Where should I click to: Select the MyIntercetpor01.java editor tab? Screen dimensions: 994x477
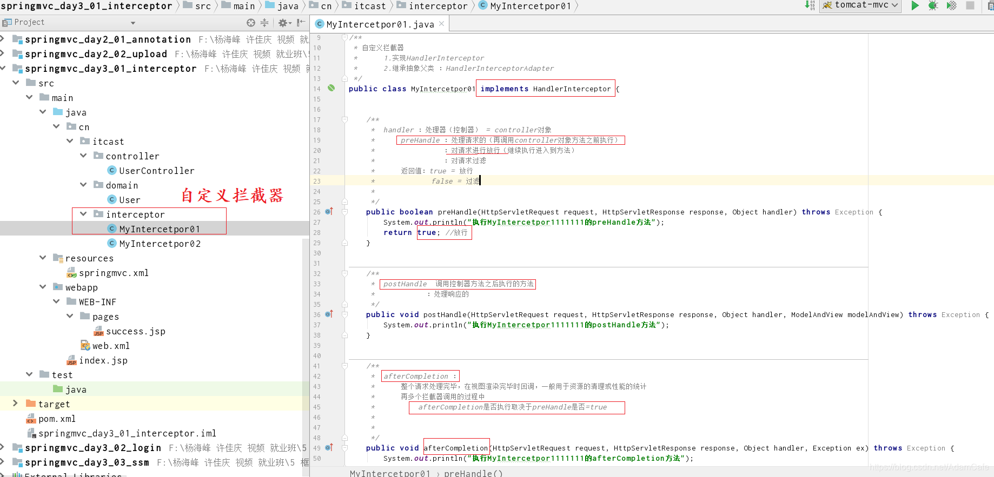pos(380,24)
